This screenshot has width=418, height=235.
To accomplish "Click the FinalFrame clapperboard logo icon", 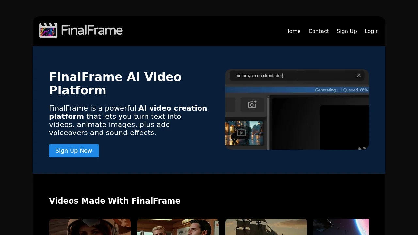I will [48, 30].
